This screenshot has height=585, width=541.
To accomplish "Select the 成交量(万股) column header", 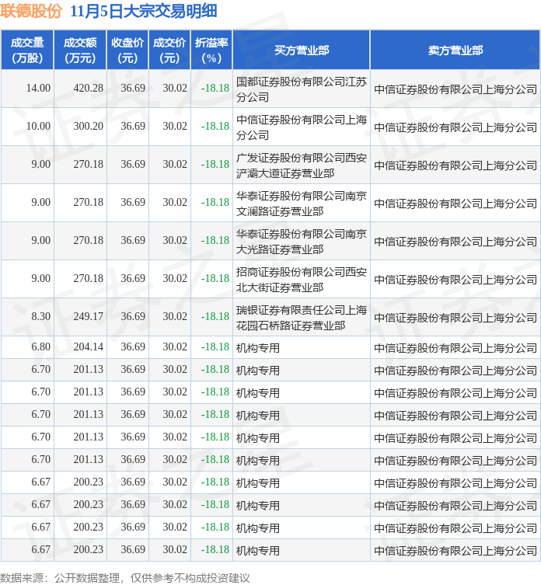I will click(27, 50).
